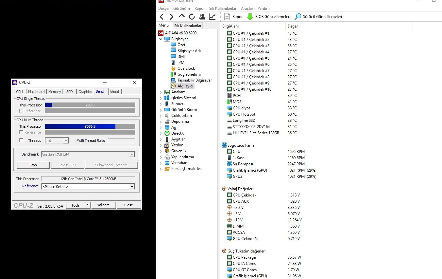Screen dimensions: 442x279
Task: Click the Güvenlik shield icon
Action: [167, 151]
